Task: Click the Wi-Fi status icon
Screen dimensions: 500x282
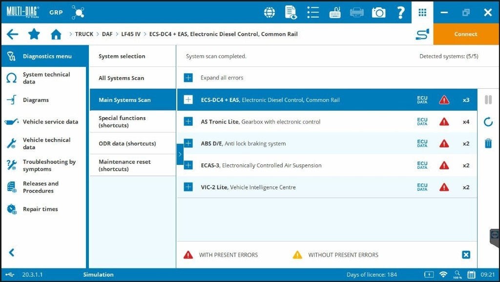Action: pyautogui.click(x=443, y=274)
